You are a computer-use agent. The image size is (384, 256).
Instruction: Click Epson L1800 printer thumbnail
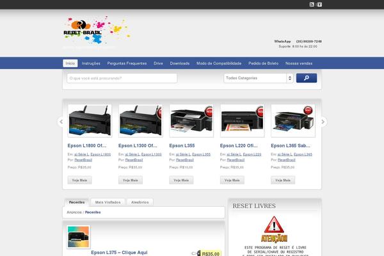90,121
